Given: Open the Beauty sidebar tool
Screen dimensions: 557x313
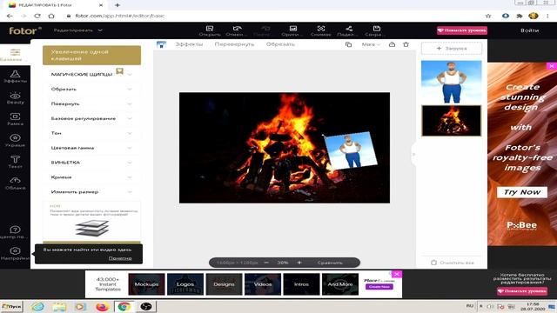Looking at the screenshot, I should click(15, 98).
